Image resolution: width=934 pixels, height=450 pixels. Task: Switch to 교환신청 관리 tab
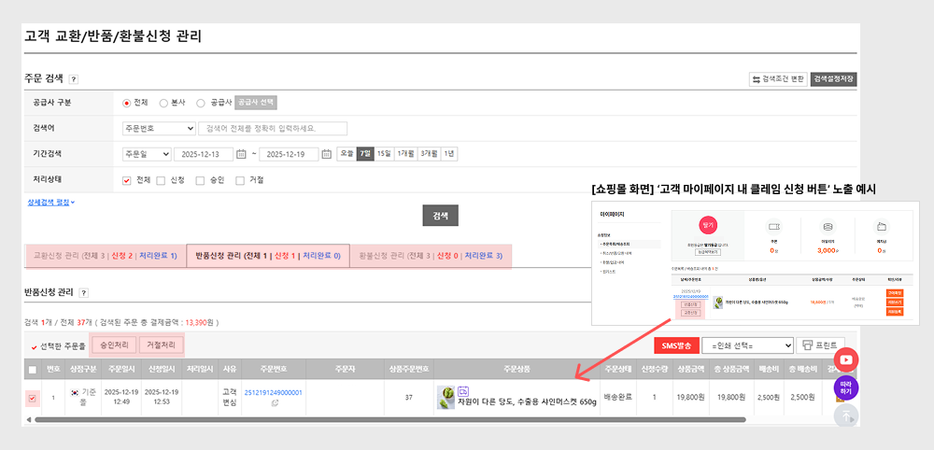coord(105,256)
